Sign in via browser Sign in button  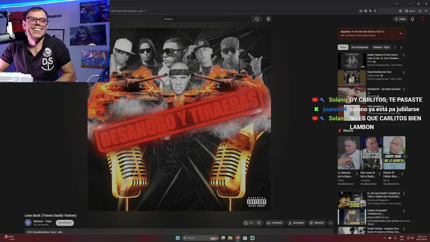pos(410,11)
